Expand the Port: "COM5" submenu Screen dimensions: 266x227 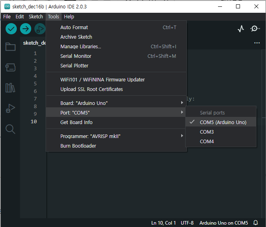click(116, 113)
